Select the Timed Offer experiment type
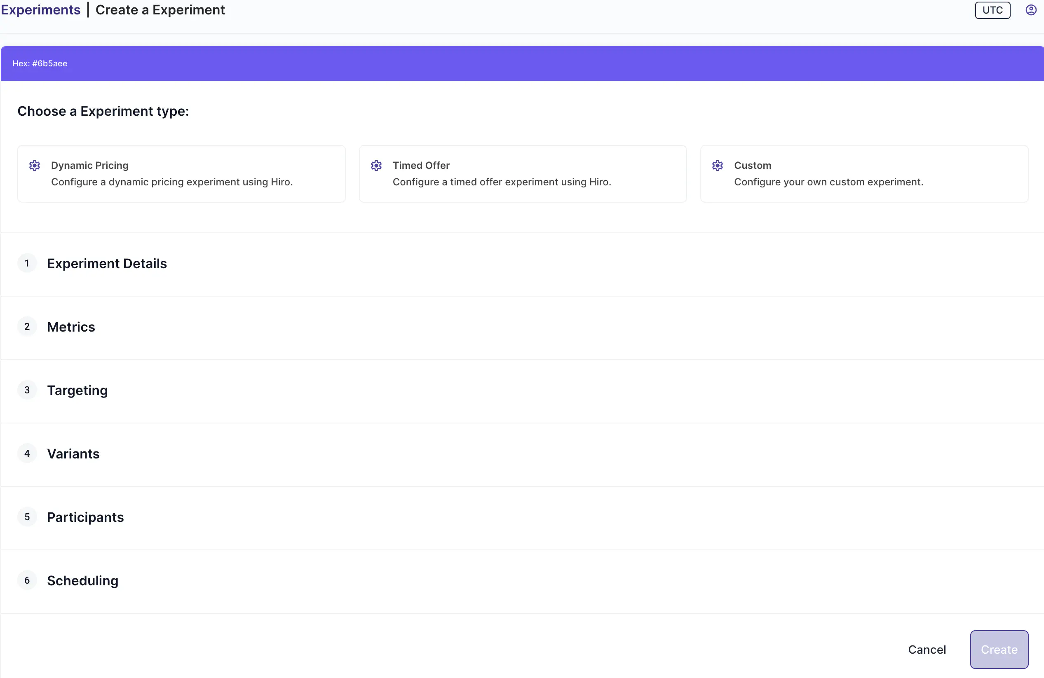Image resolution: width=1044 pixels, height=678 pixels. pyautogui.click(x=523, y=173)
